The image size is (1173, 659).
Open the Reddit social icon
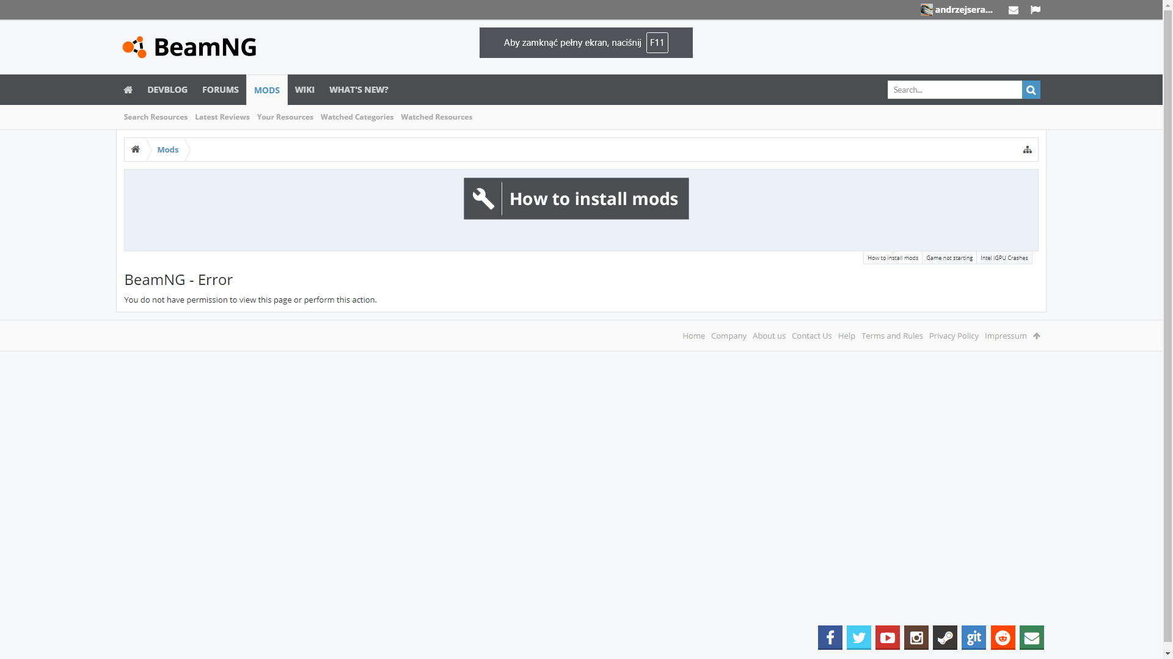coord(1003,638)
